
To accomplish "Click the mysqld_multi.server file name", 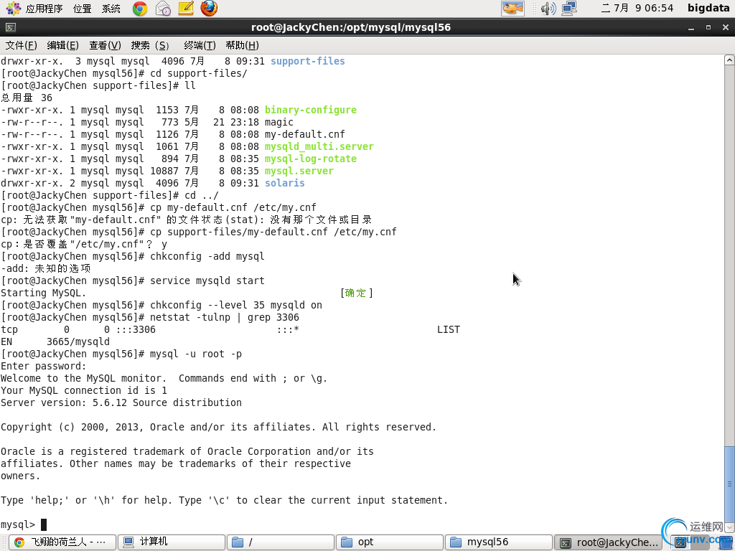I will click(x=319, y=146).
